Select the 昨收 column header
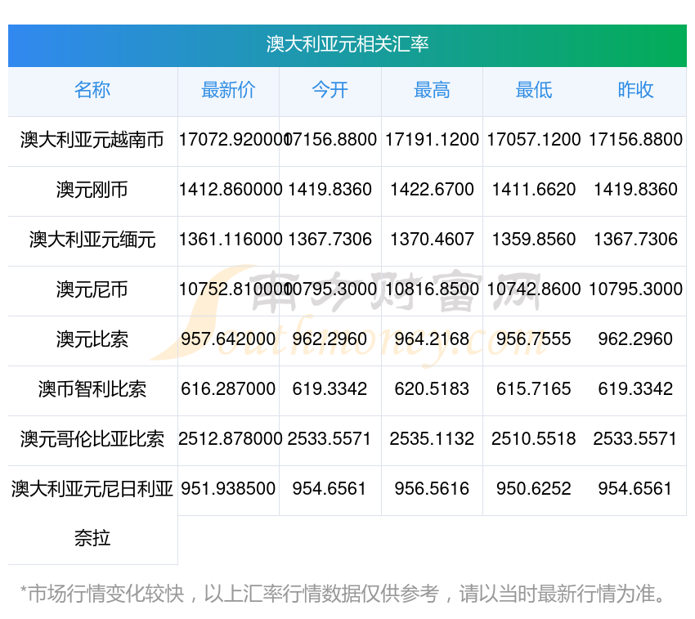This screenshot has height=619, width=695. (x=635, y=90)
